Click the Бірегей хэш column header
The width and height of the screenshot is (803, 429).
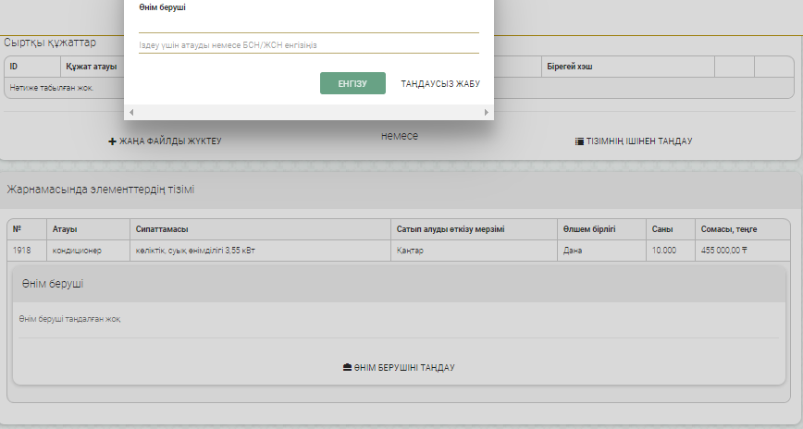tap(567, 67)
